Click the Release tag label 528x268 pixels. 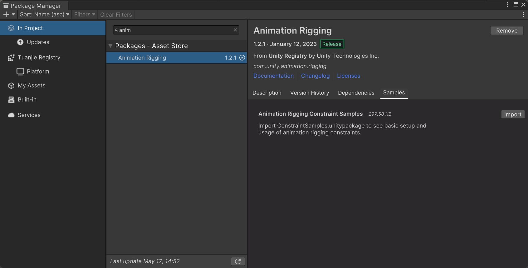click(x=332, y=44)
